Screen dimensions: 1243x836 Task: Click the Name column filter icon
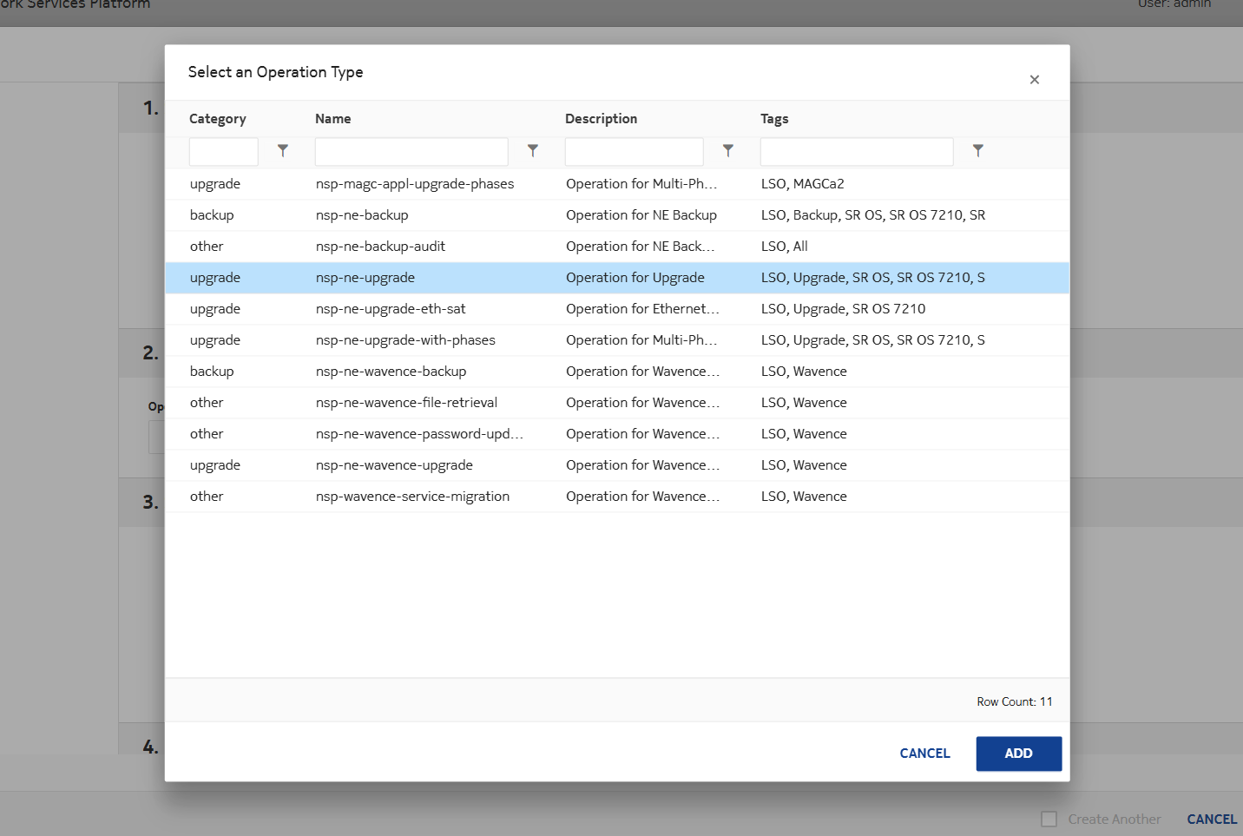pos(533,151)
